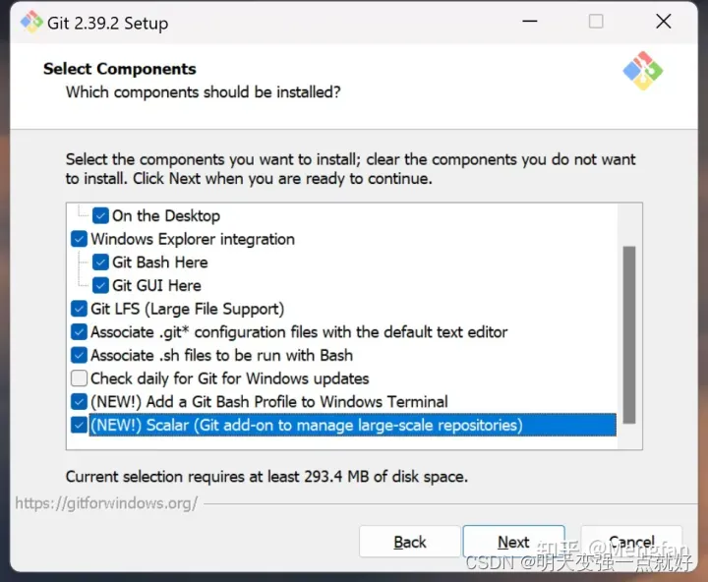The width and height of the screenshot is (708, 582).
Task: Click the Back button
Action: point(409,542)
